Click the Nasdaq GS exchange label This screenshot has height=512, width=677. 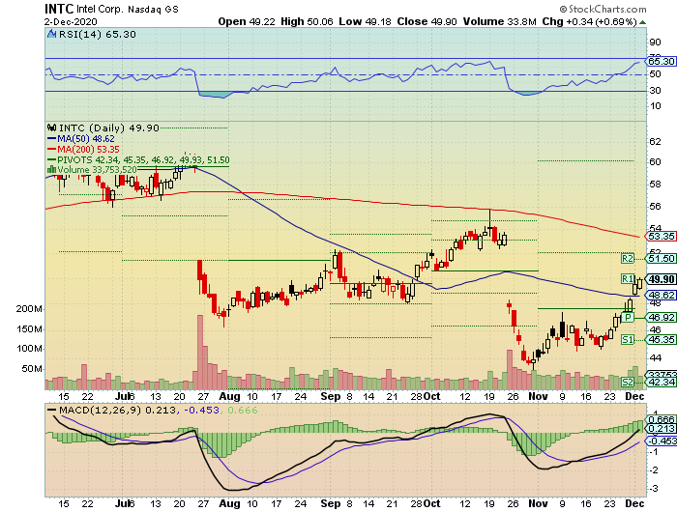click(153, 9)
